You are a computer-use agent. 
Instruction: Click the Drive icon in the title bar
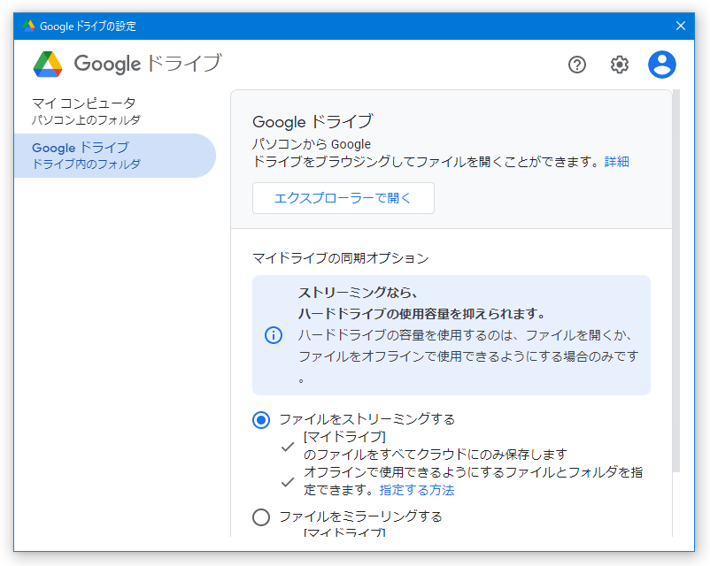[x=28, y=26]
